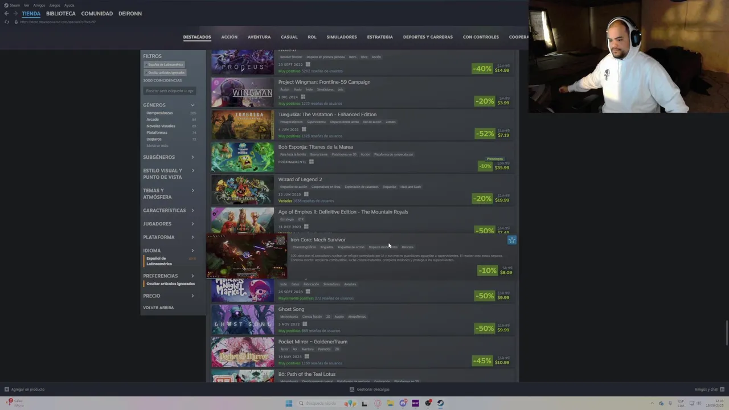Add Iron Core: Mech Survivor to wishlist

pyautogui.click(x=511, y=240)
